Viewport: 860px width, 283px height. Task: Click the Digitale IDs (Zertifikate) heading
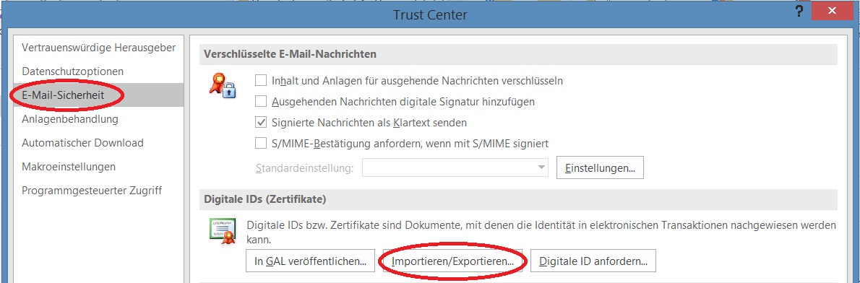click(x=265, y=200)
